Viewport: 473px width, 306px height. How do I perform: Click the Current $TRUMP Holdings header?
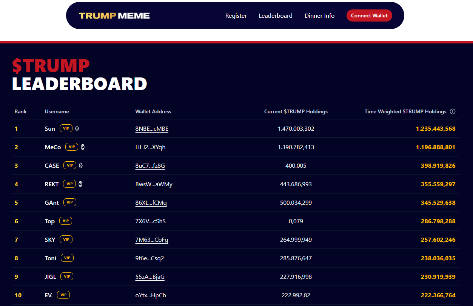(x=296, y=111)
